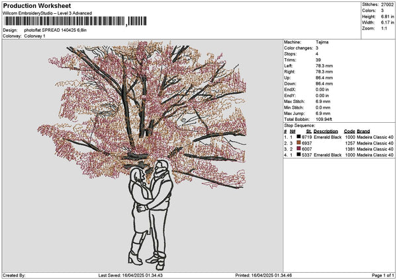Click the black swatch in the 5337-stitch row

point(298,155)
